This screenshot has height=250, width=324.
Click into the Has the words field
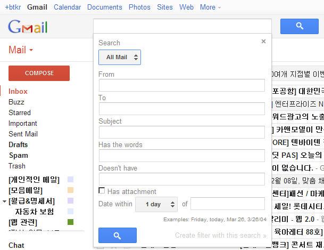coord(182,156)
